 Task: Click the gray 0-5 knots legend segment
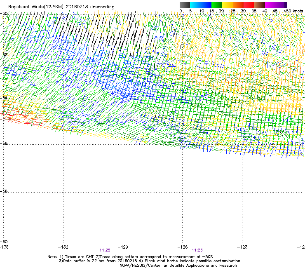[185, 5]
